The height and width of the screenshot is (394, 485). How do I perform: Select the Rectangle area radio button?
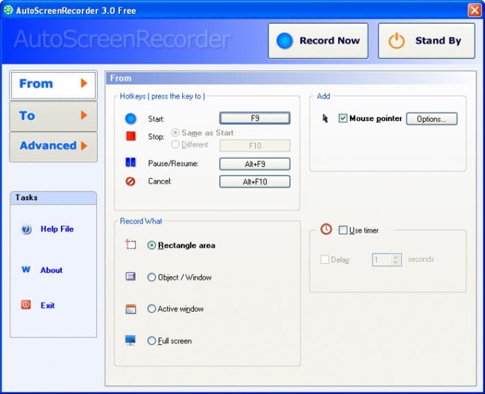tap(152, 245)
